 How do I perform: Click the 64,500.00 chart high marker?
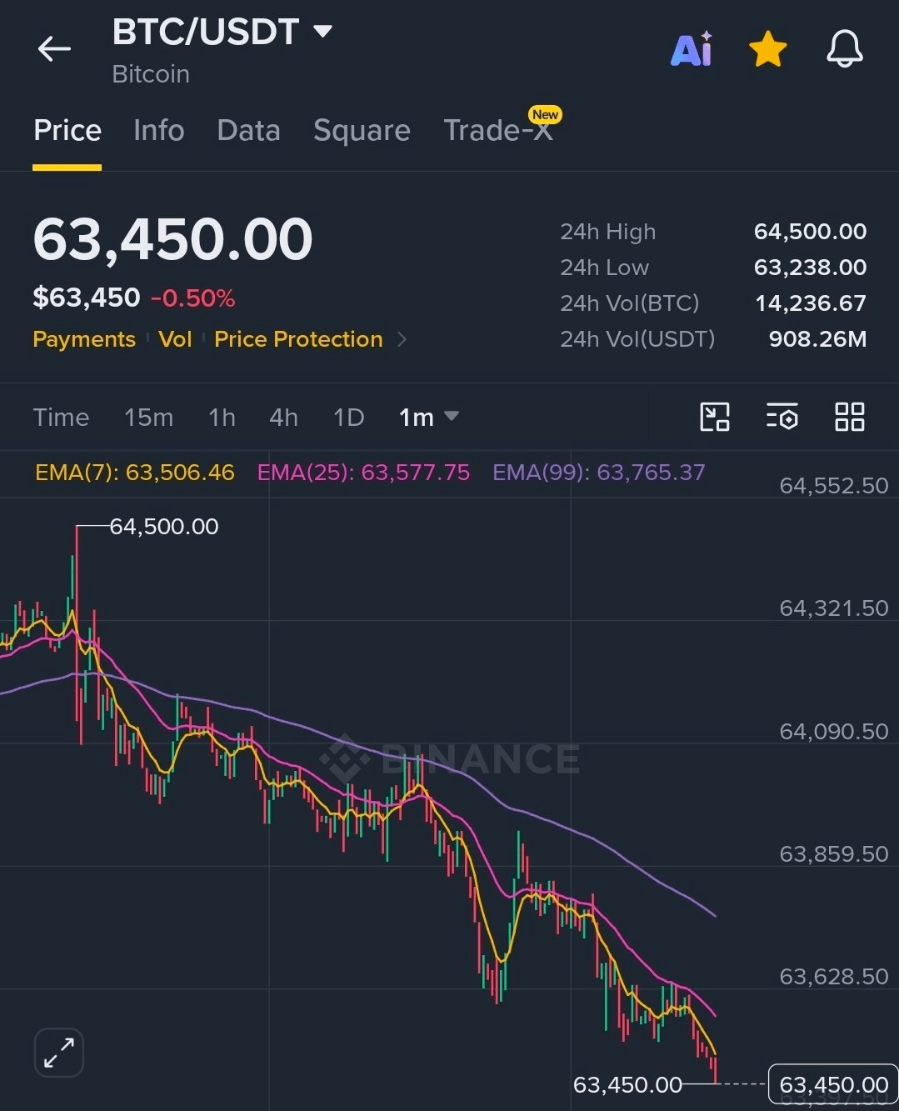(164, 527)
